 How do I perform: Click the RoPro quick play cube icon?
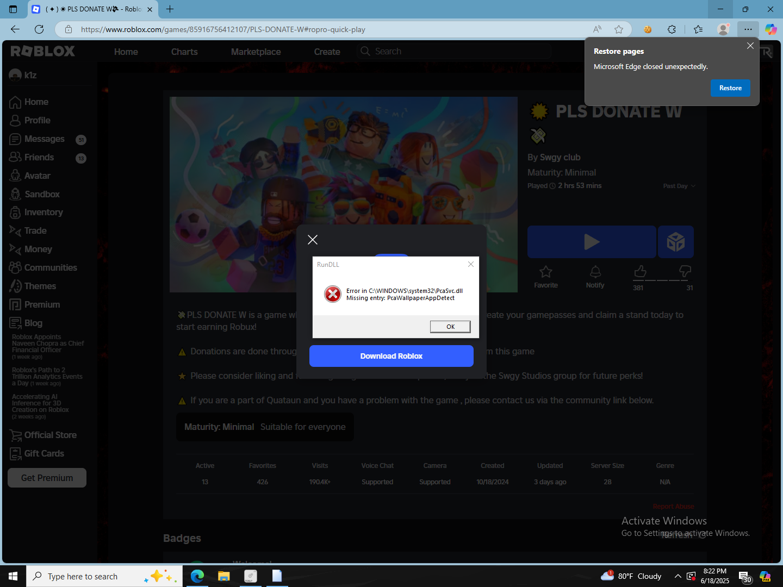[676, 242]
